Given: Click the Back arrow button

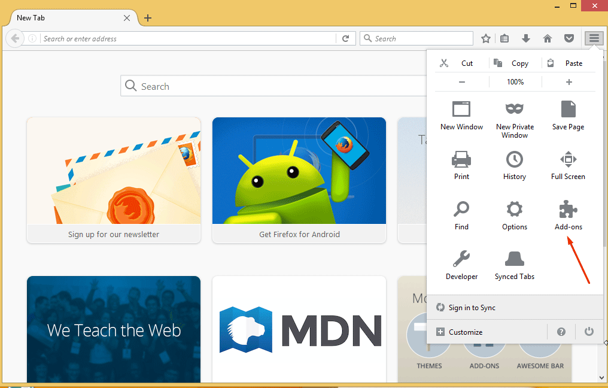Looking at the screenshot, I should point(15,38).
